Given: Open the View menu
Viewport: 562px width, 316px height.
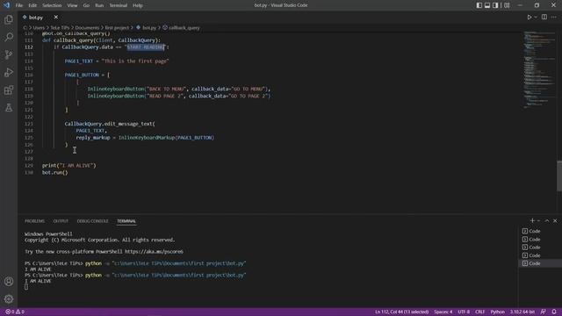Looking at the screenshot, I should (72, 5).
